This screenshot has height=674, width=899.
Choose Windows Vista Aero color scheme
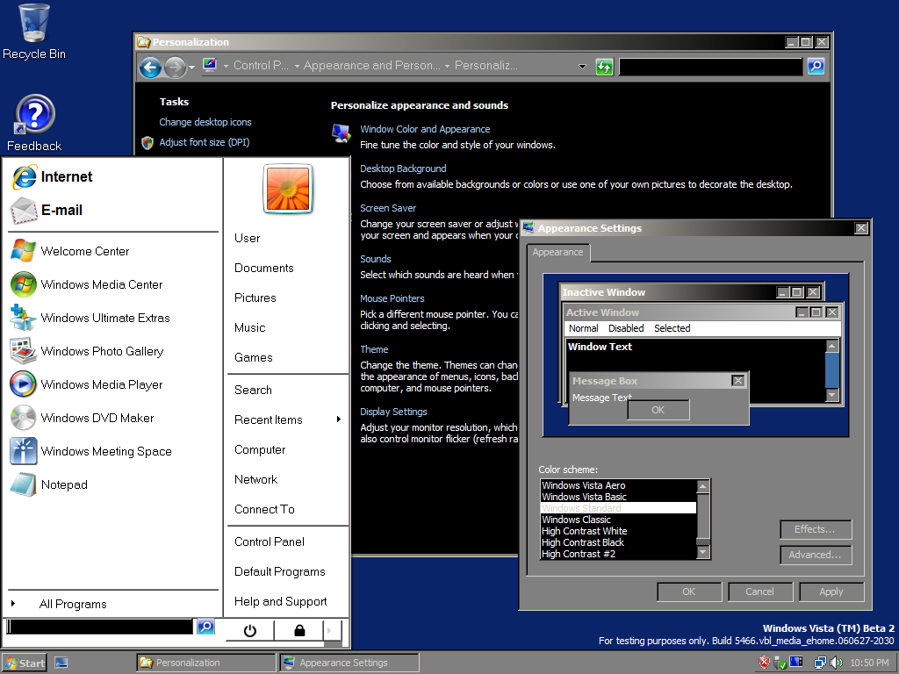(x=583, y=485)
